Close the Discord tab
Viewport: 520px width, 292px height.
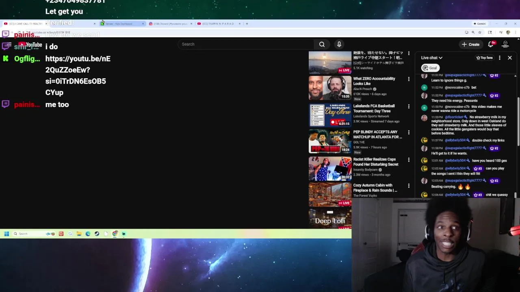(x=191, y=24)
